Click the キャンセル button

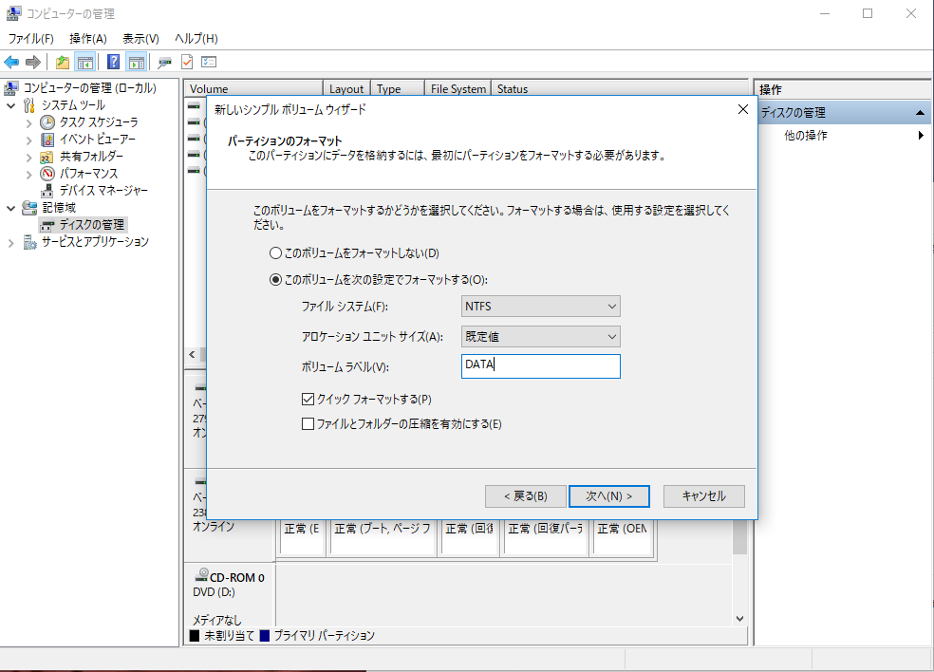point(704,496)
